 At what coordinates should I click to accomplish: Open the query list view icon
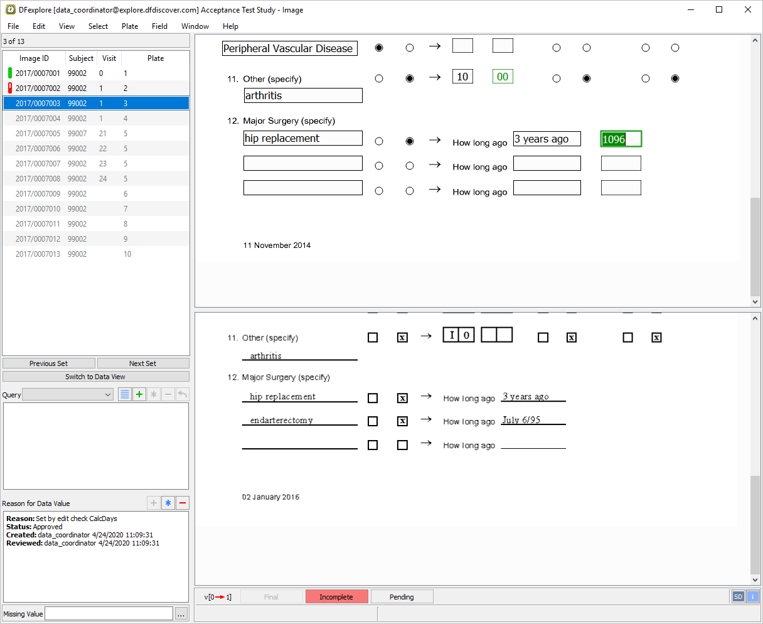pyautogui.click(x=125, y=395)
